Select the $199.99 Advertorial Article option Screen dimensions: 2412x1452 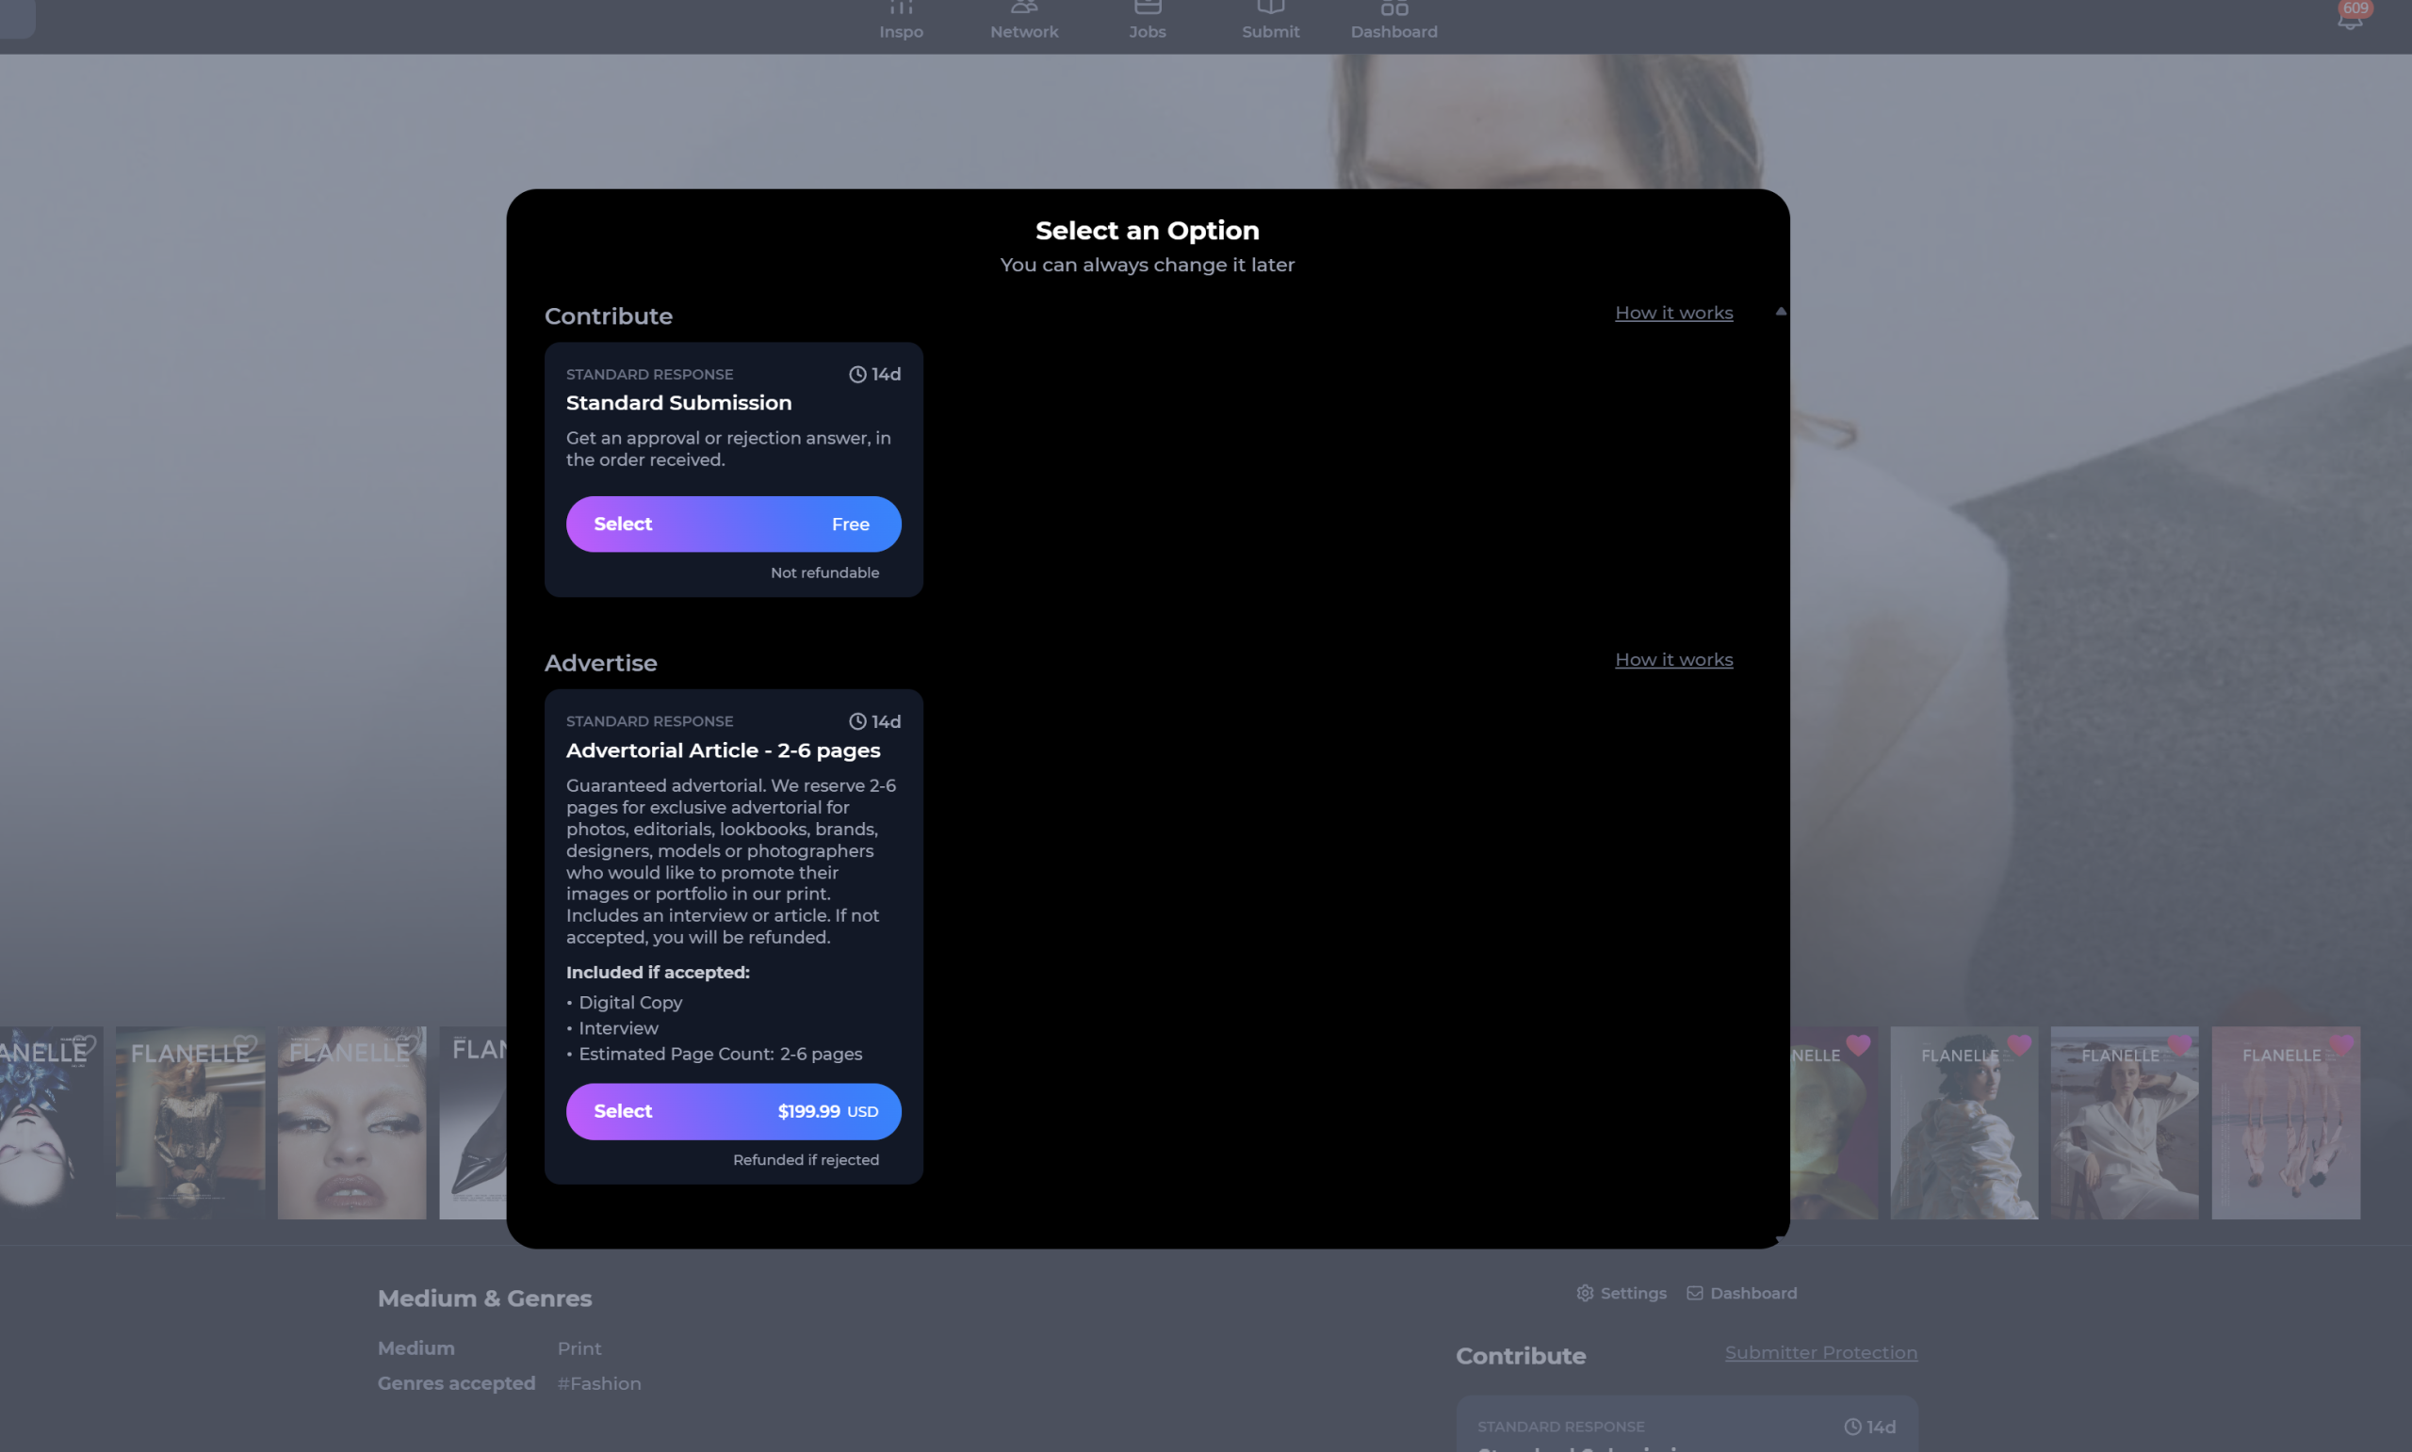tap(733, 1111)
